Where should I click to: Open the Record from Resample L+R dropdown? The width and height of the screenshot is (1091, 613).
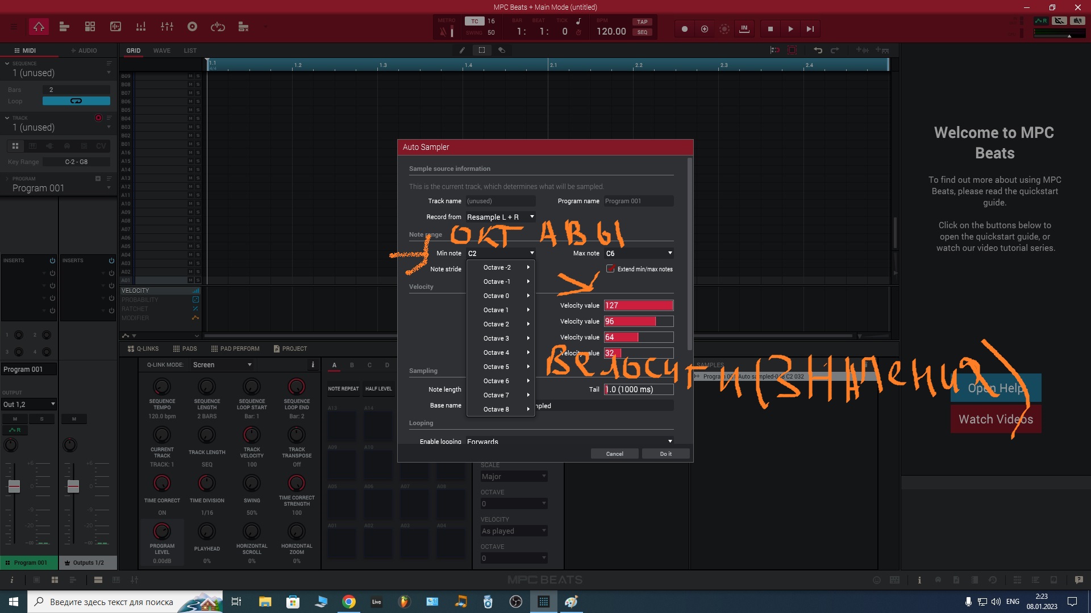[x=500, y=217]
